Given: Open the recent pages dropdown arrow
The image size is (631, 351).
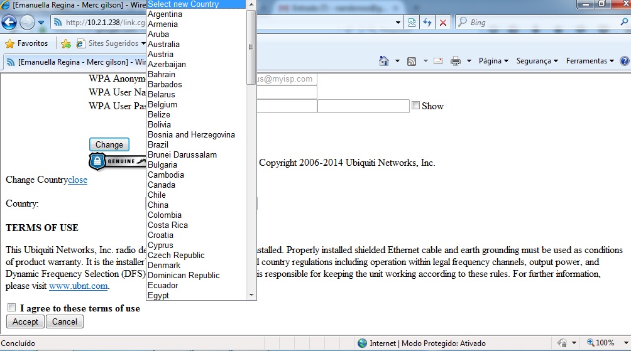Looking at the screenshot, I should [41, 23].
